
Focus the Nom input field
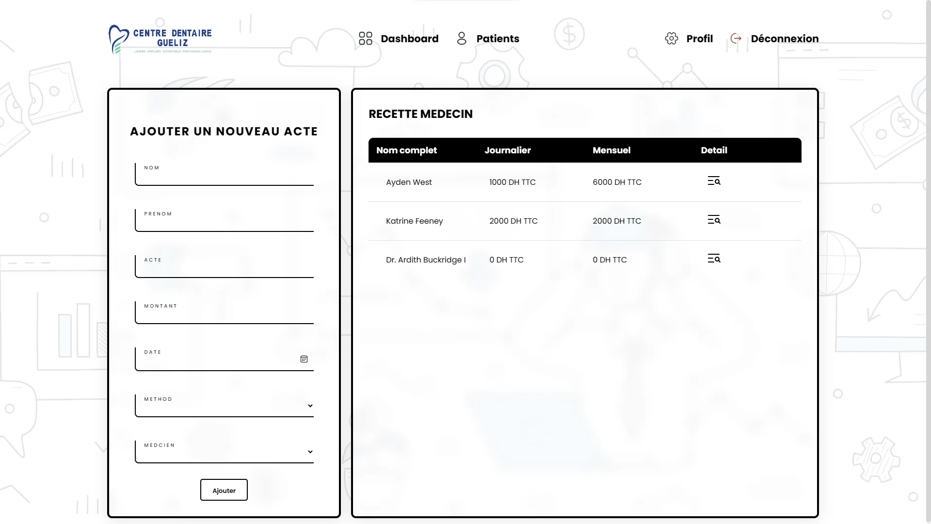tap(224, 177)
